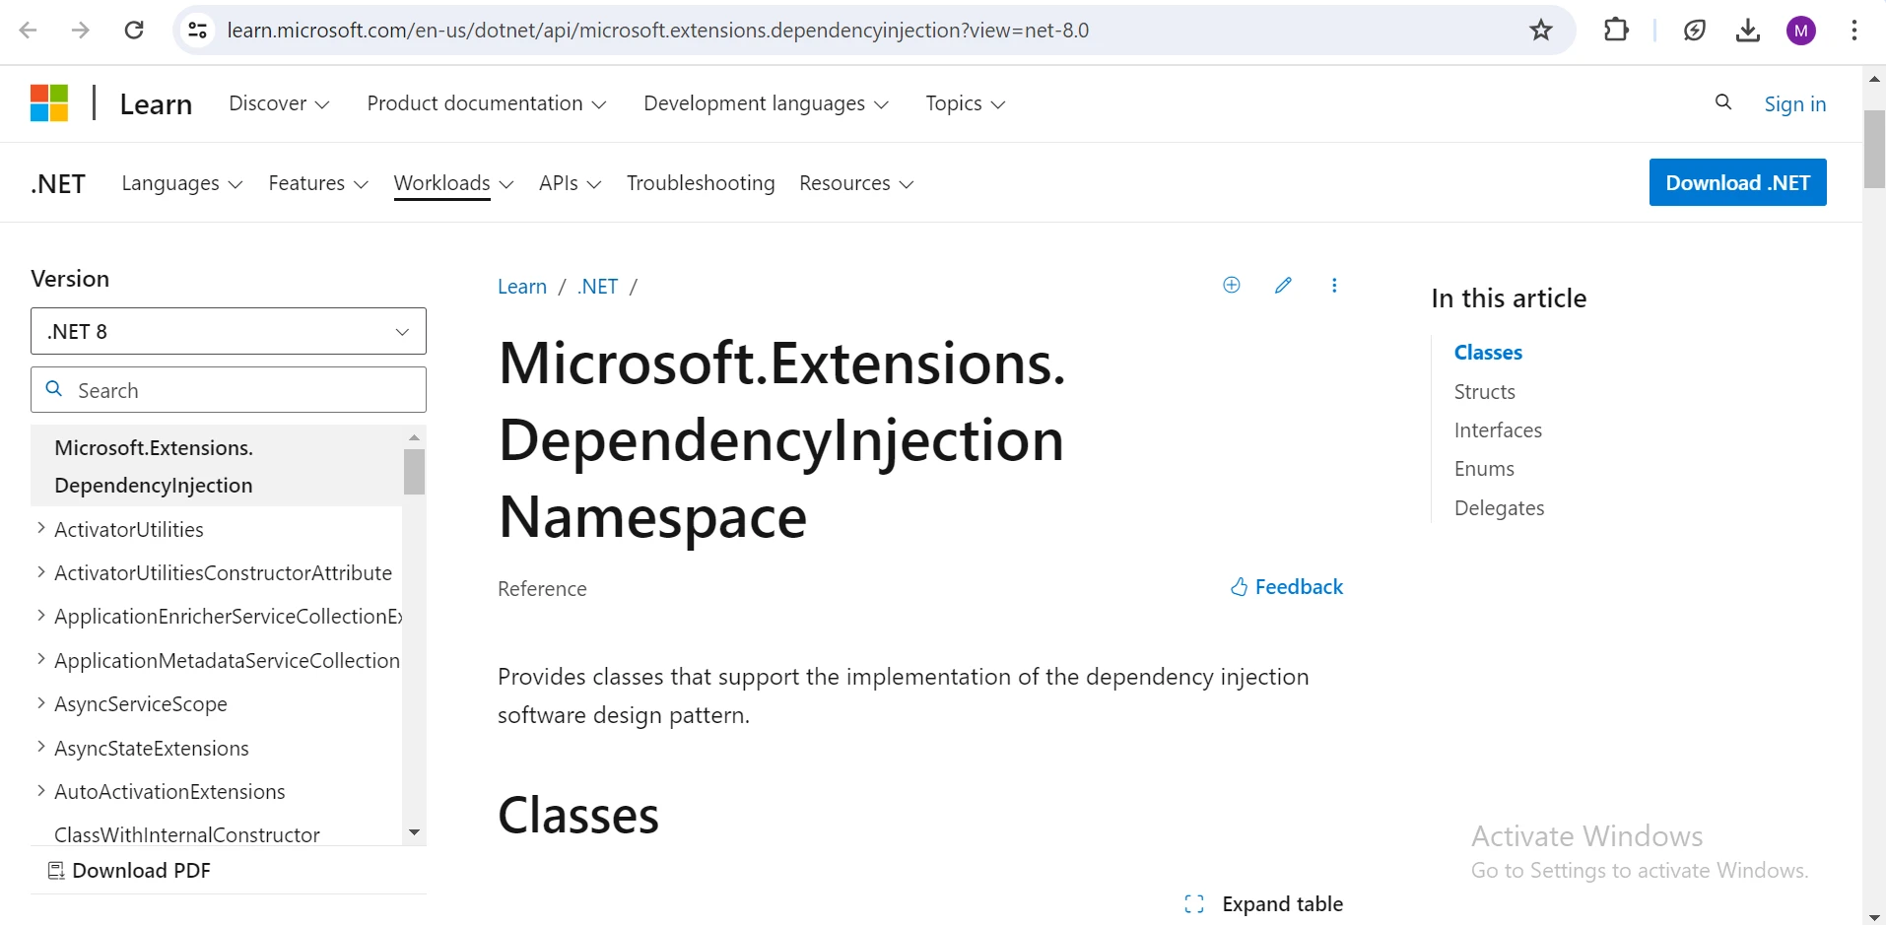Click the add to collection plus icon
1886x925 pixels.
pos(1232,285)
